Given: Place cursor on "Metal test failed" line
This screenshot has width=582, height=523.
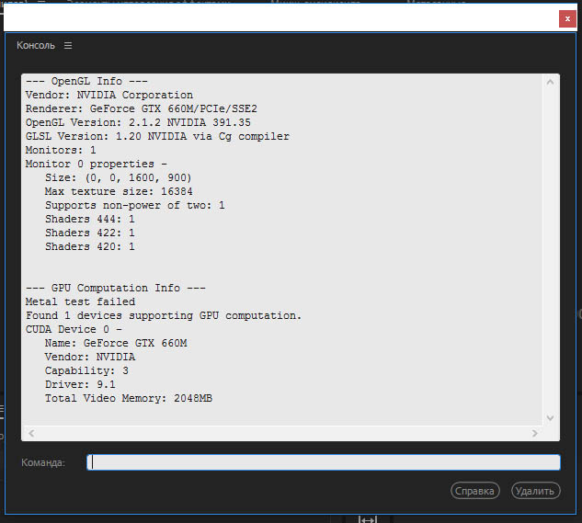Looking at the screenshot, I should 80,301.
